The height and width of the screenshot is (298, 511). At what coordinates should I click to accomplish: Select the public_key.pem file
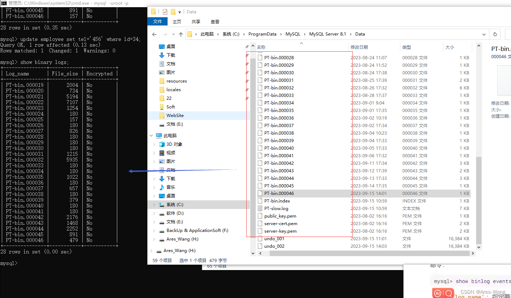(280, 216)
